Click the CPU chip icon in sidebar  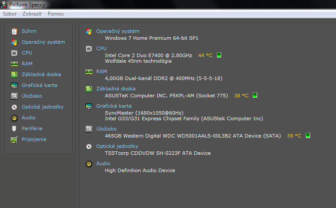(14, 53)
